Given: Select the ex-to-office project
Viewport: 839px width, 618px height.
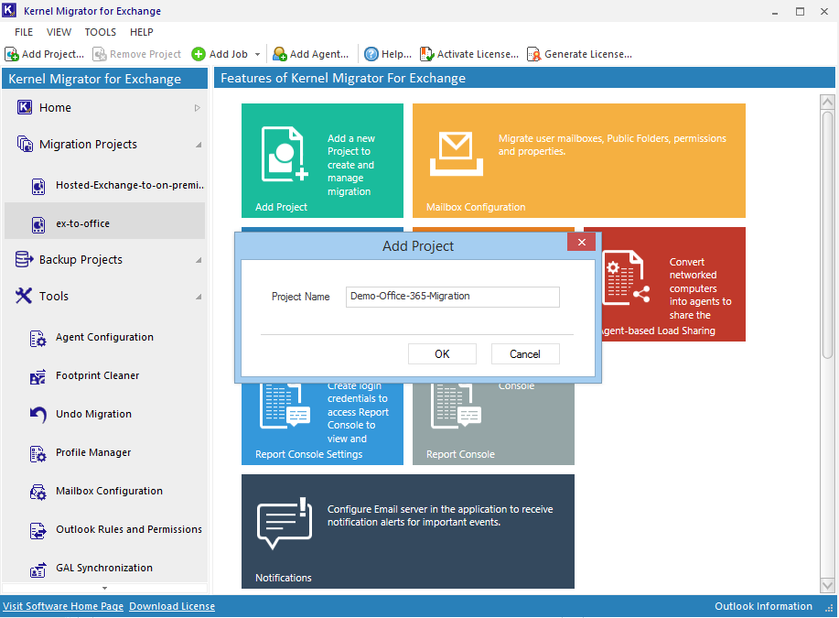Looking at the screenshot, I should pos(82,223).
